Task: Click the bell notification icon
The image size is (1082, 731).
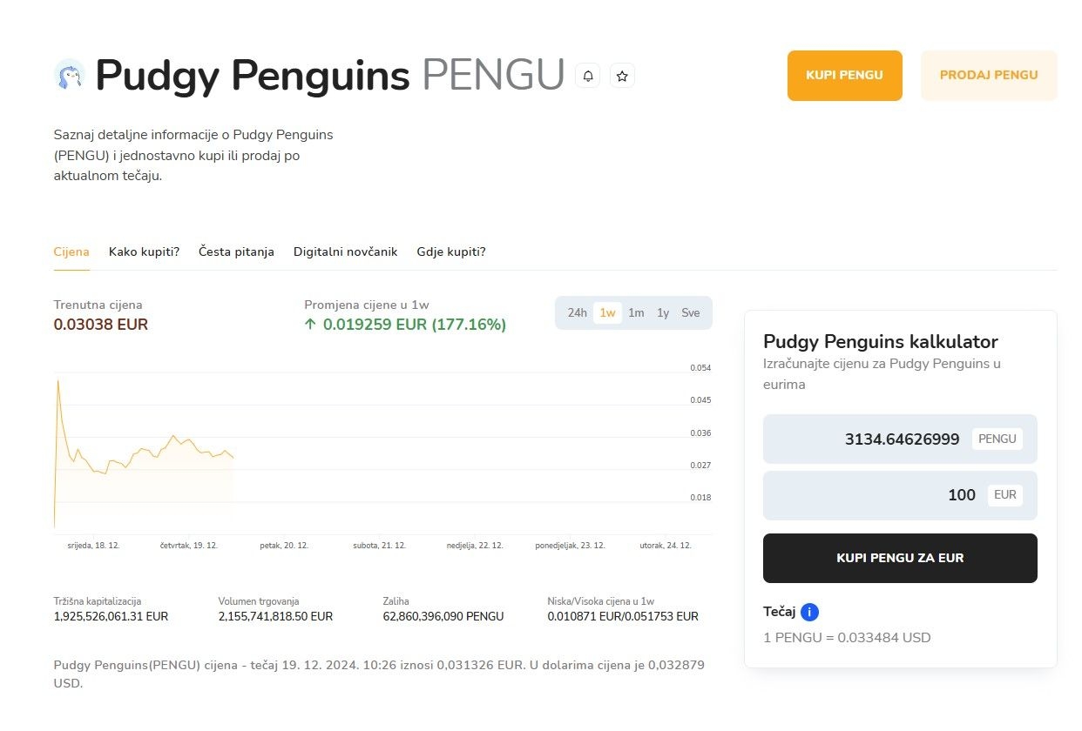Action: pyautogui.click(x=588, y=76)
